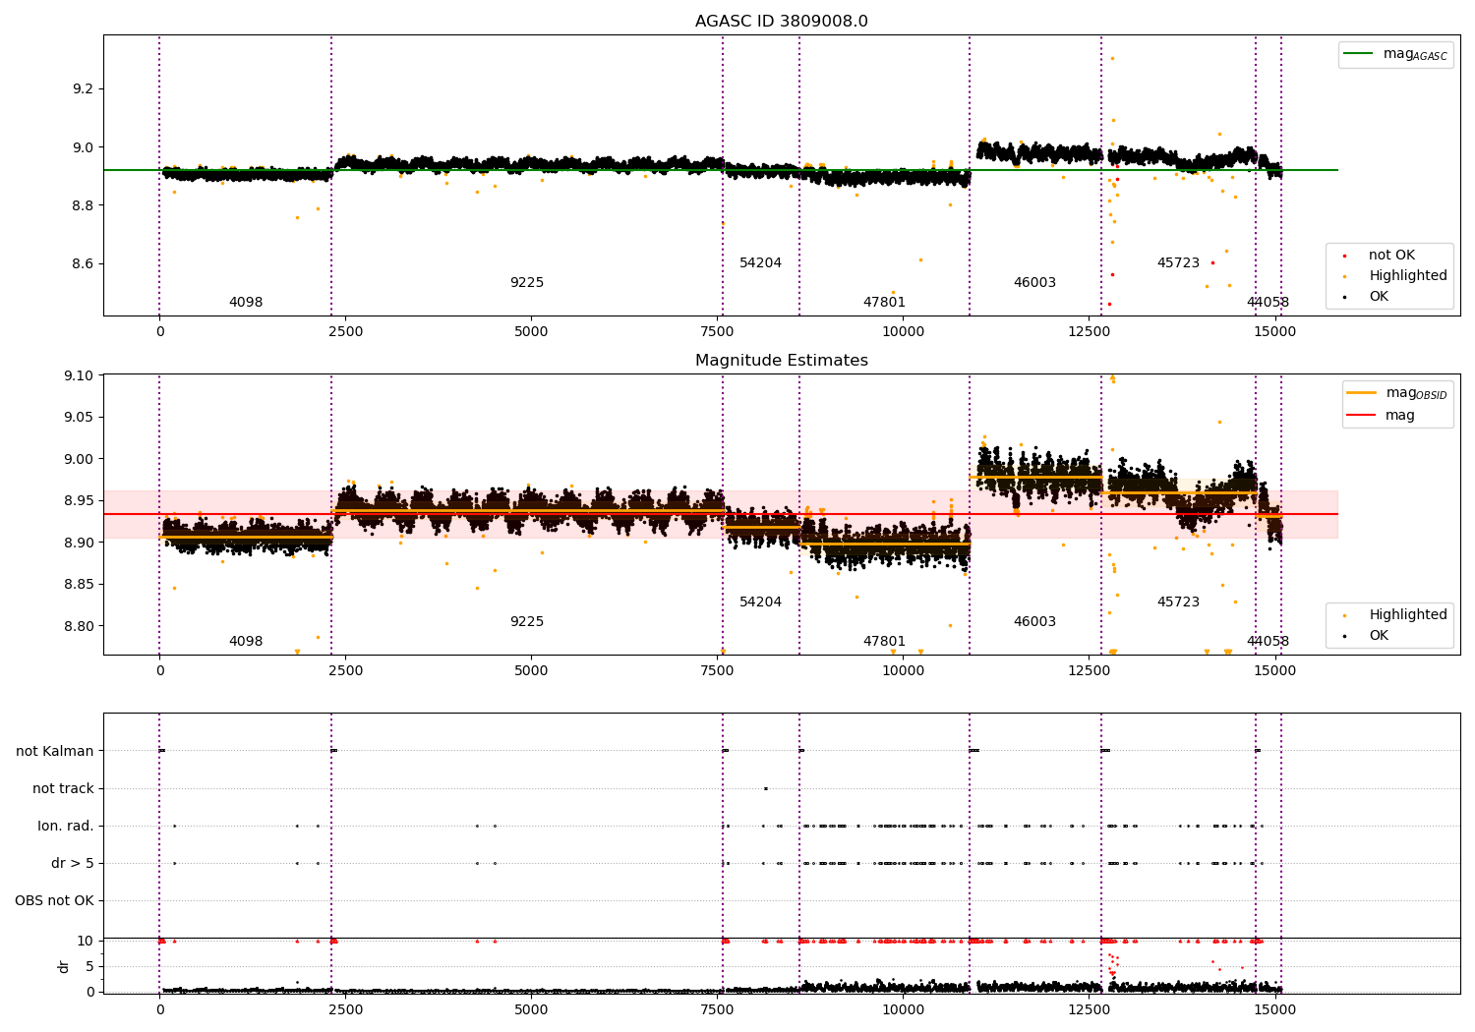Screen dimensions: 1475x1032
Task: Click the 'OBS not OK' row label
Action: 55,900
